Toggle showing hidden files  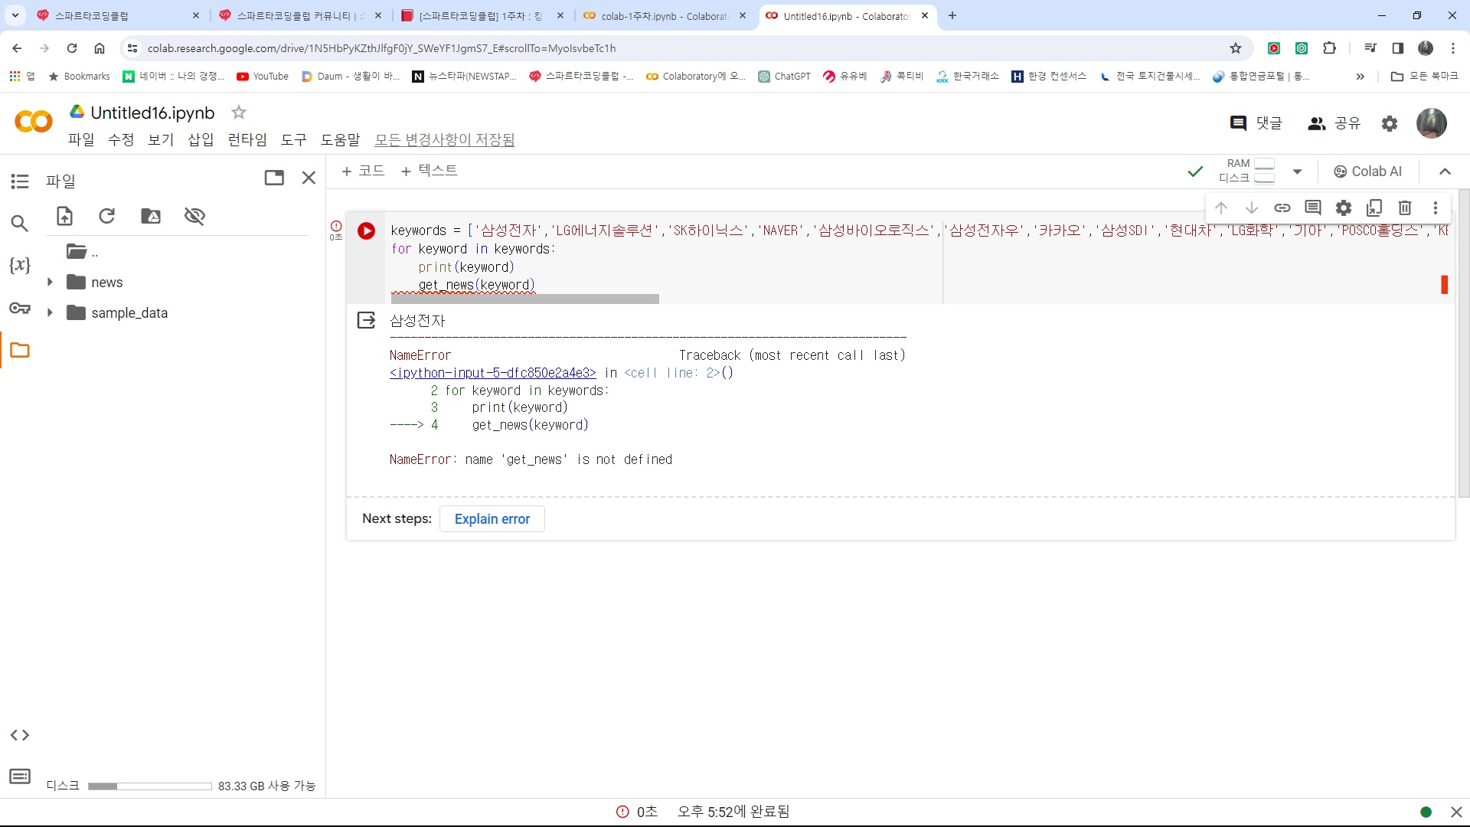(x=194, y=216)
